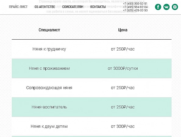
Task: Call phone number +7 (499) 390-92-91
Action: click(x=135, y=4)
